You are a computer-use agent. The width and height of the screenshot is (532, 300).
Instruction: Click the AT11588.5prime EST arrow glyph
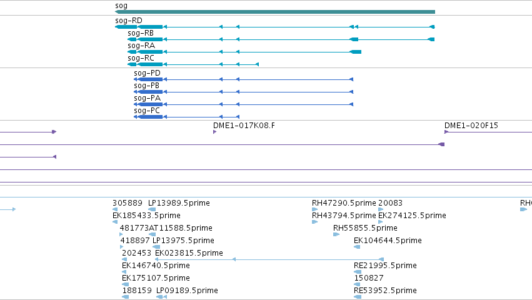(153, 234)
